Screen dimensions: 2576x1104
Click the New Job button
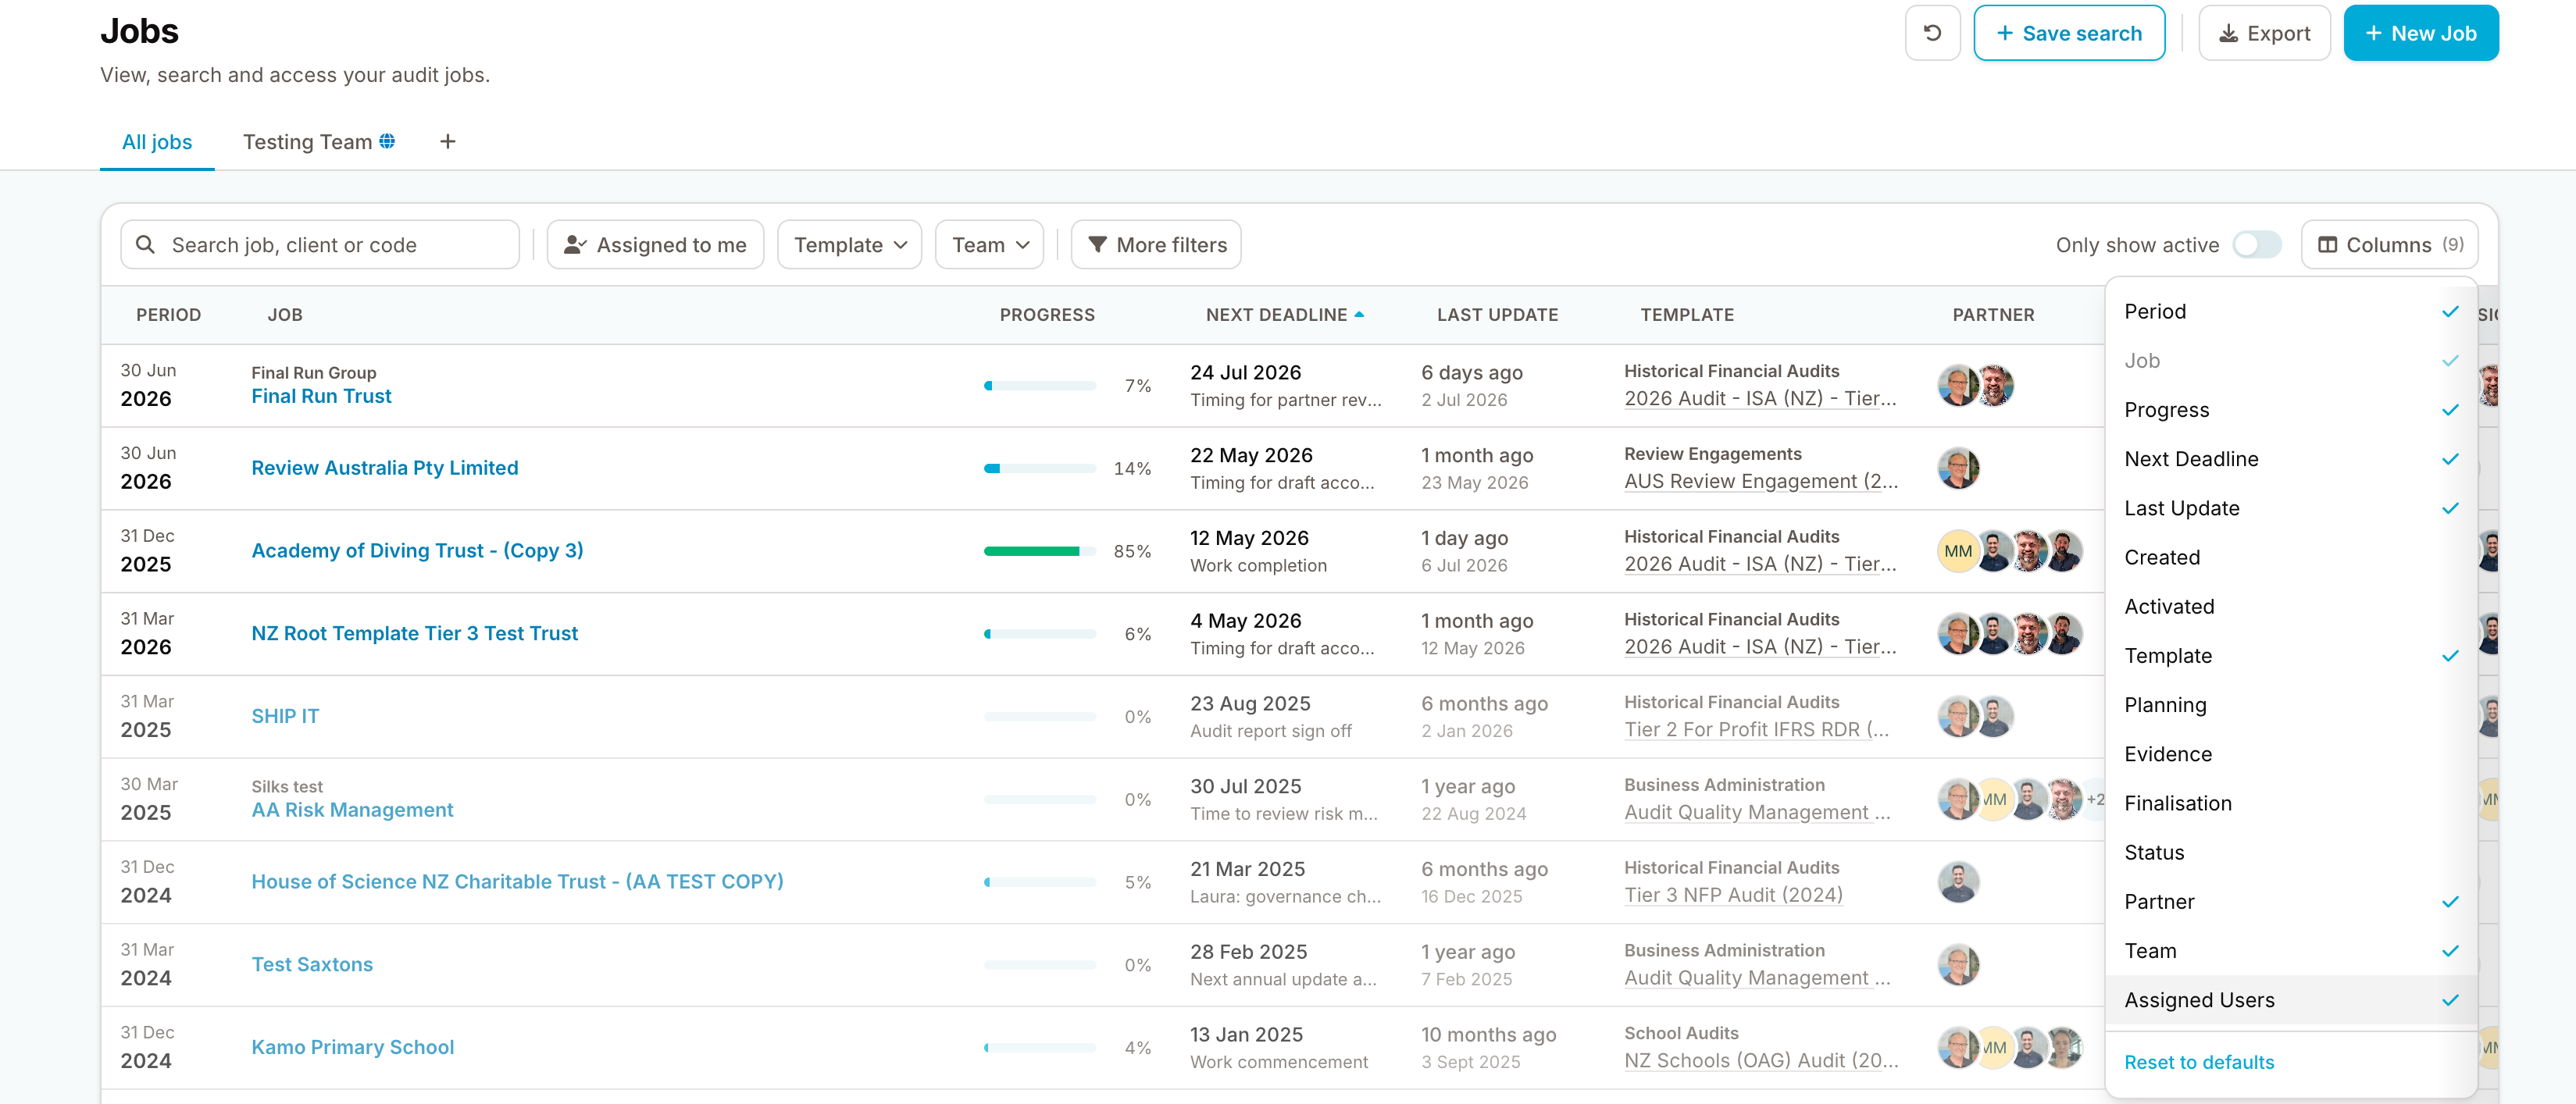(2420, 33)
